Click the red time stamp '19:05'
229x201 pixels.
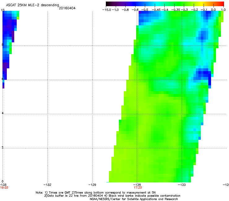pos(4,188)
